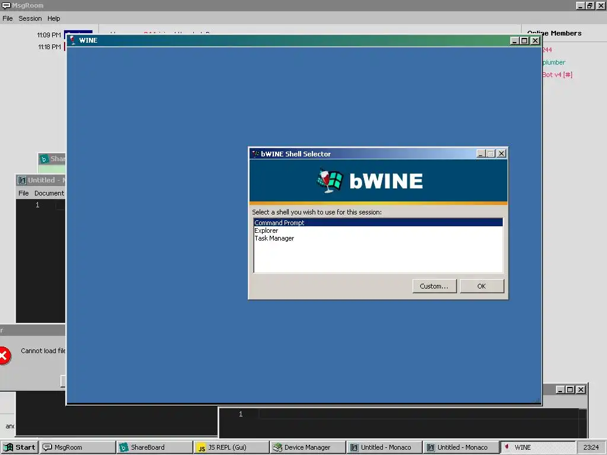This screenshot has width=607, height=455.
Task: Minimize the MsgRoom window
Action: [x=580, y=5]
